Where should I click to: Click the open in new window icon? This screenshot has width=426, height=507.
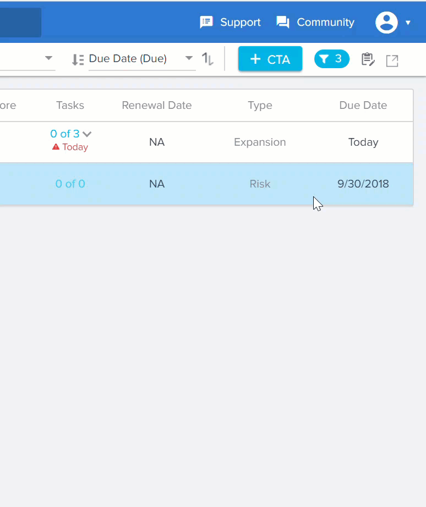click(392, 60)
